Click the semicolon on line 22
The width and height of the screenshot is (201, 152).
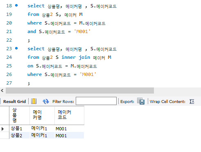[x=29, y=40]
